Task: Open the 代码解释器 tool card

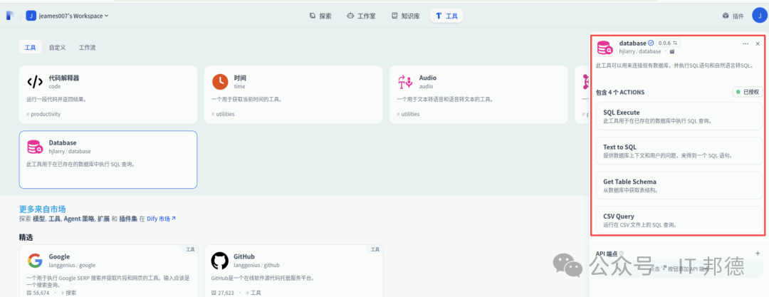Action: (x=108, y=94)
